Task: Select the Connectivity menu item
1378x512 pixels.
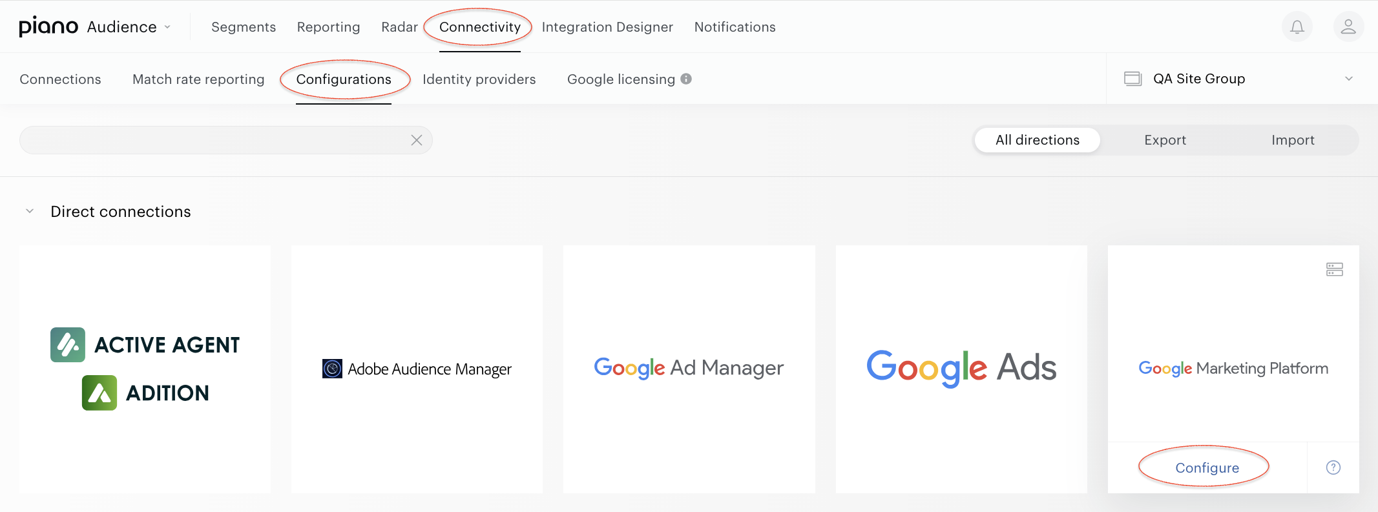Action: tap(479, 27)
